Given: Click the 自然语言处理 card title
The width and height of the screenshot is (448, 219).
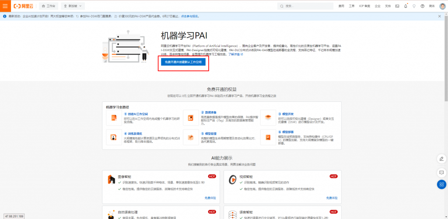Looking at the screenshot, I should [128, 212].
